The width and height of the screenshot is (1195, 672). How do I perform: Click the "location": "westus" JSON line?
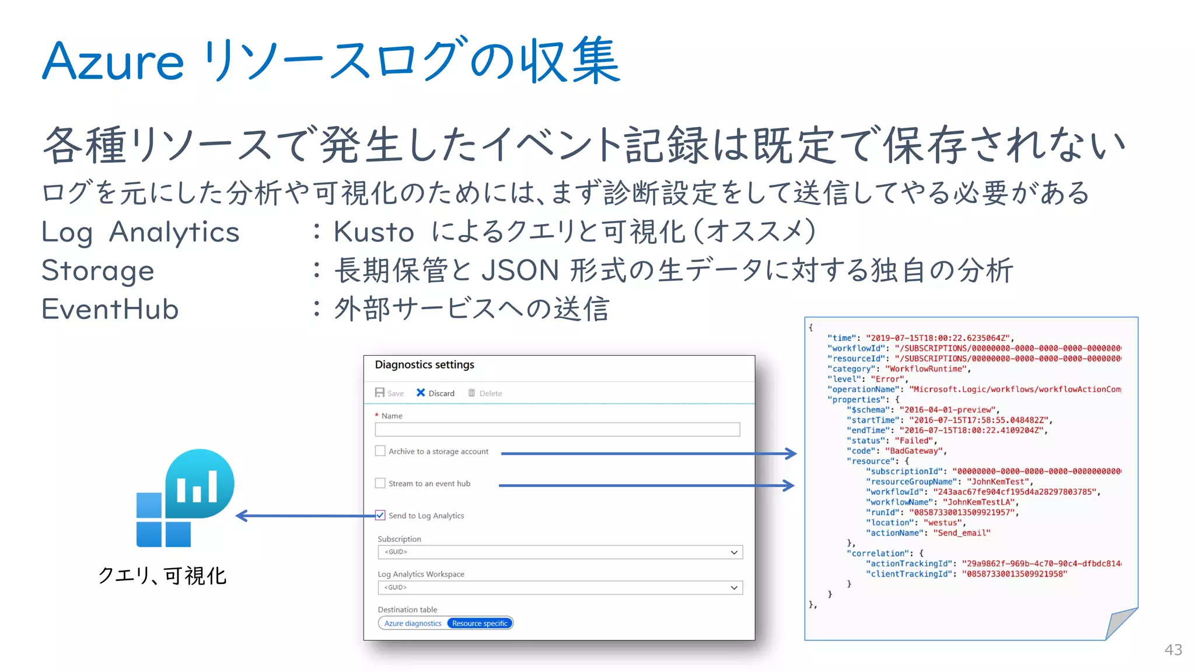click(916, 523)
